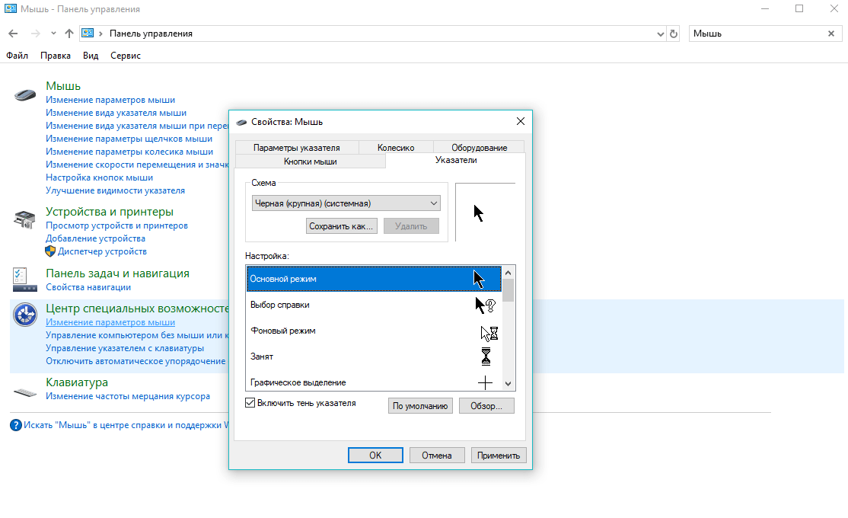Open the Файл menu
This screenshot has height=518, width=848.
[x=18, y=55]
